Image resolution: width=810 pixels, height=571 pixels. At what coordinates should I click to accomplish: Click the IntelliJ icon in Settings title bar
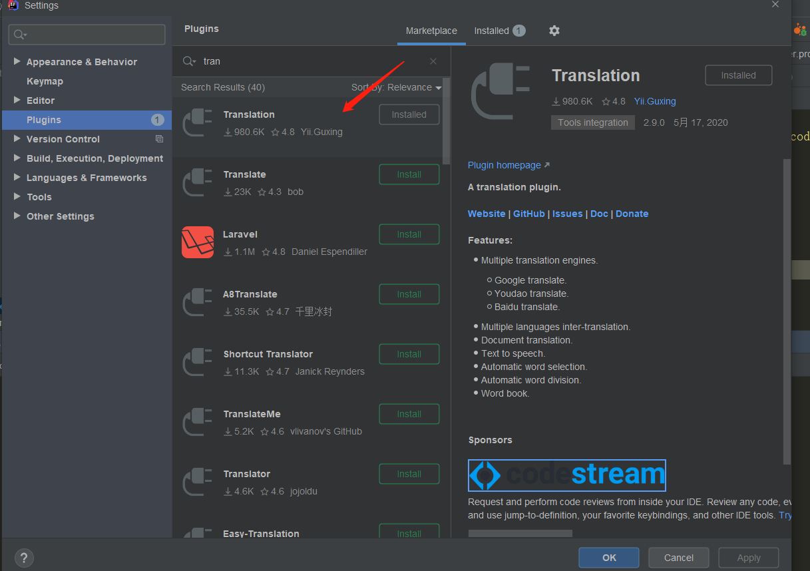coord(13,5)
